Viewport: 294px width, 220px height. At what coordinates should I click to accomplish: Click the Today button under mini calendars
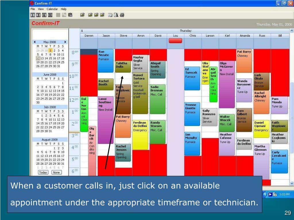pyautogui.click(x=43, y=172)
